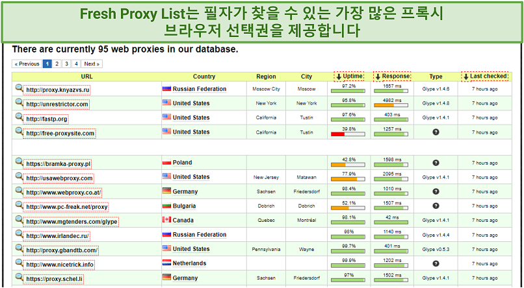Click the orange 4982 ms response bar
This screenshot has height=288, width=524.
(391, 105)
